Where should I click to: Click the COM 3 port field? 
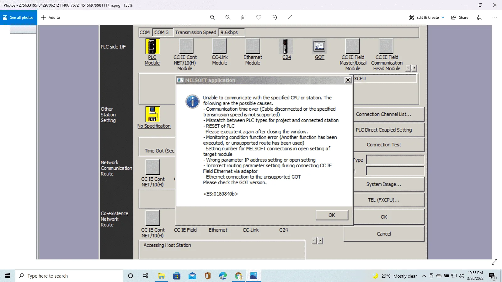coord(162,32)
